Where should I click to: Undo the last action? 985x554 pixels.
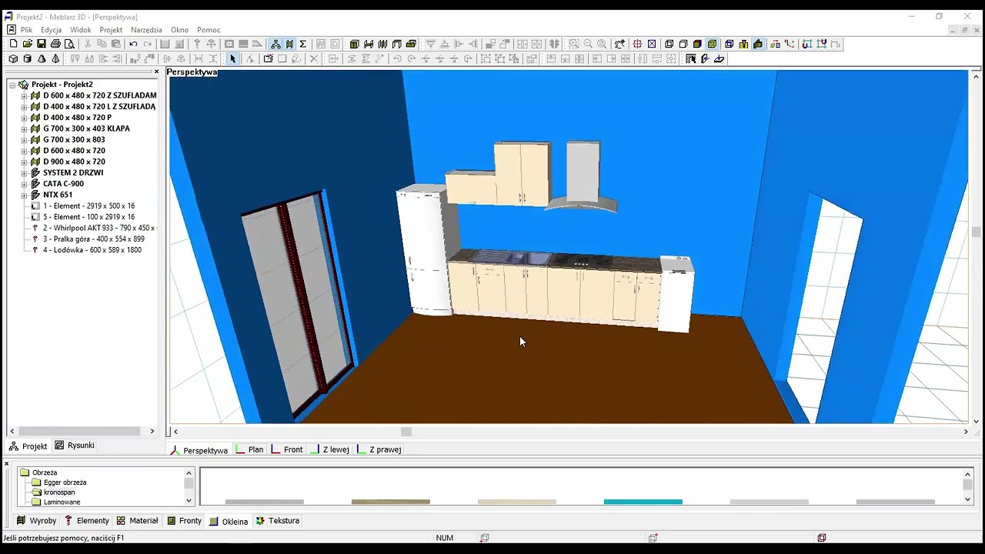point(133,44)
